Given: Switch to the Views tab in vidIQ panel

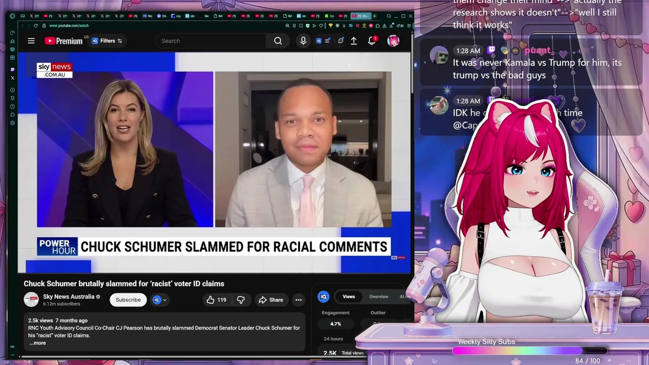Looking at the screenshot, I should (x=349, y=297).
